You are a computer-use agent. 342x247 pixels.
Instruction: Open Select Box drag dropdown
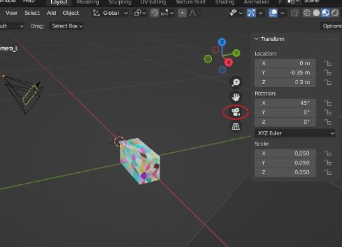click(x=67, y=26)
